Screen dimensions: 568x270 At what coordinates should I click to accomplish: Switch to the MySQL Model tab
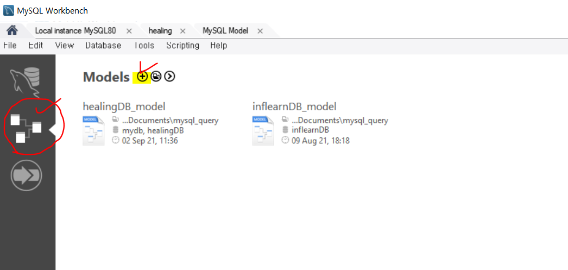[x=225, y=31]
